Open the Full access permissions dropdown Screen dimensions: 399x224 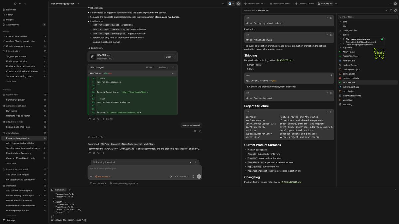tap(103, 177)
